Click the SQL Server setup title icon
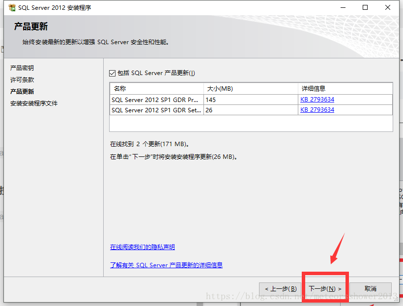 [12, 8]
